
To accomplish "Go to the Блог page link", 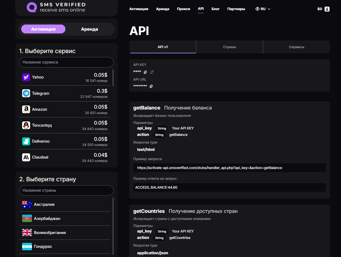I will (215, 9).
